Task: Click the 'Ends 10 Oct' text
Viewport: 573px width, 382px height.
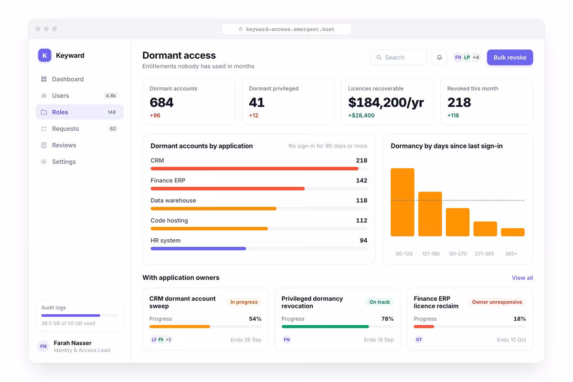Action: click(x=511, y=340)
